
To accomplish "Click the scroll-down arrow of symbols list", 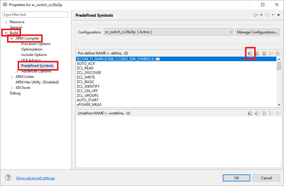I will pyautogui.click(x=279, y=104).
